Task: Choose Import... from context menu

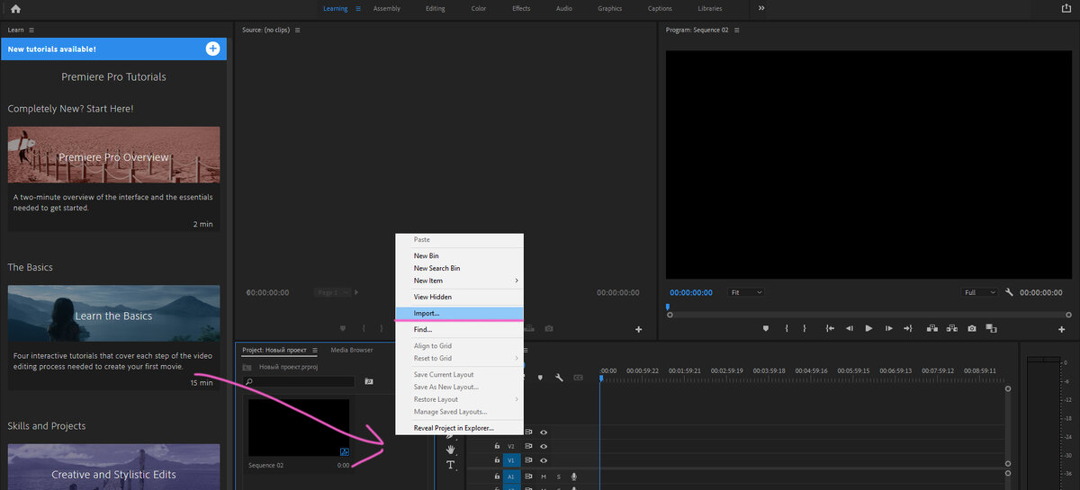Action: click(x=459, y=313)
